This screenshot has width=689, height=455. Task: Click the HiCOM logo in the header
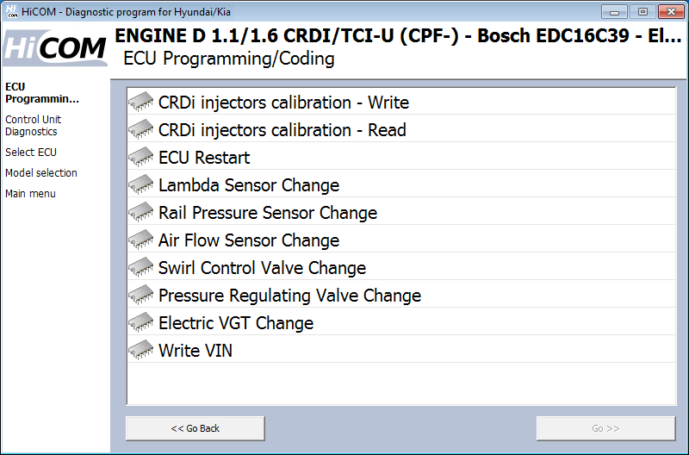pos(55,48)
